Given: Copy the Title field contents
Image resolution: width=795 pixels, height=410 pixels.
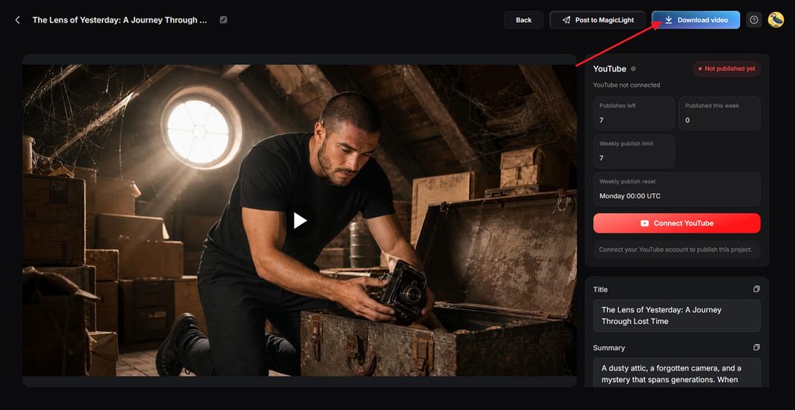Looking at the screenshot, I should (x=756, y=289).
